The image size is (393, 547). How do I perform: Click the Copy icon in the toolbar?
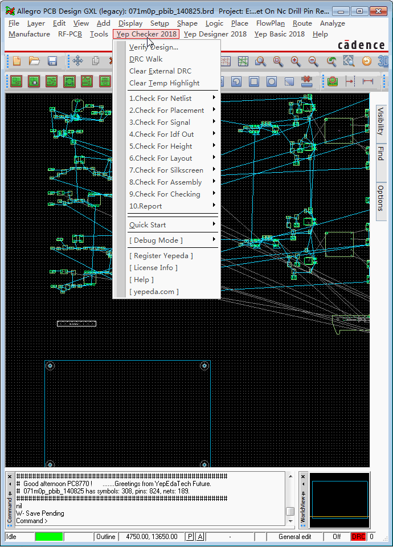pyautogui.click(x=95, y=62)
